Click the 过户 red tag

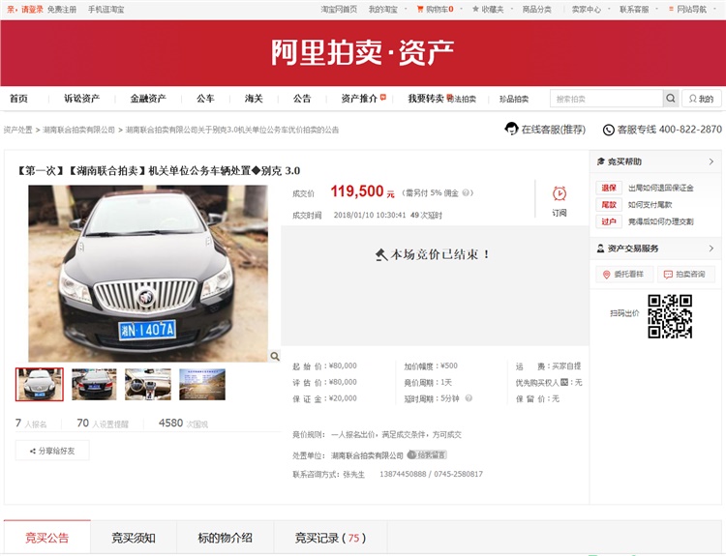(609, 221)
